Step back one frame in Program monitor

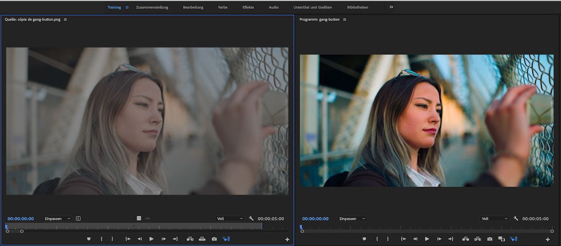pyautogui.click(x=415, y=239)
